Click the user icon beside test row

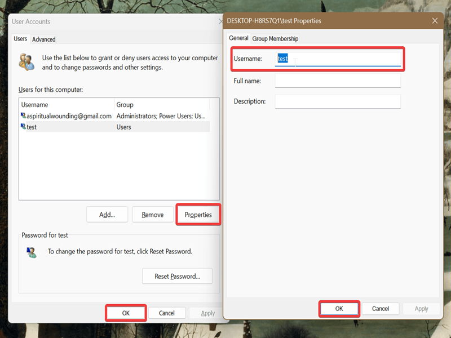pos(23,126)
